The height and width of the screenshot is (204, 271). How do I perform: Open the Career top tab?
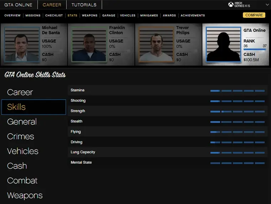click(52, 5)
